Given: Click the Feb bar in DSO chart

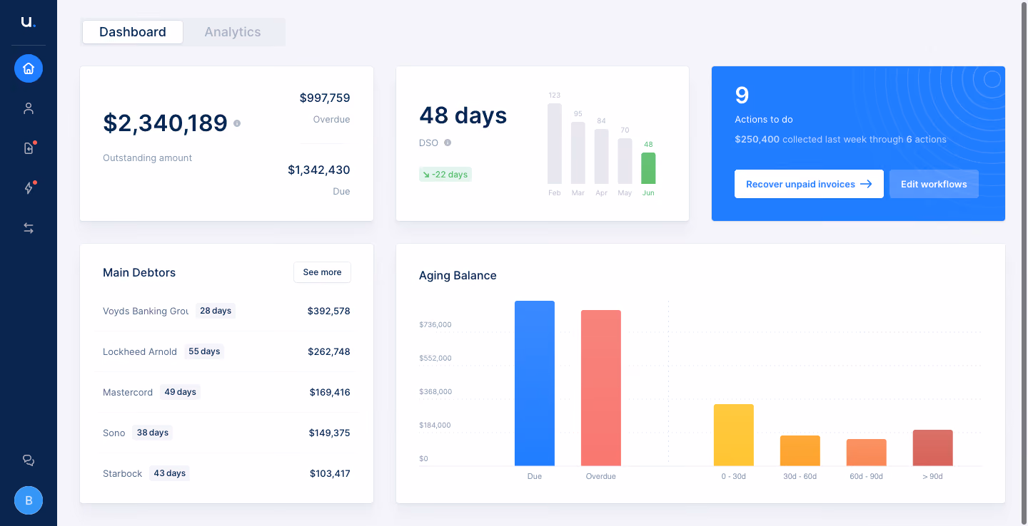Looking at the screenshot, I should (x=555, y=143).
